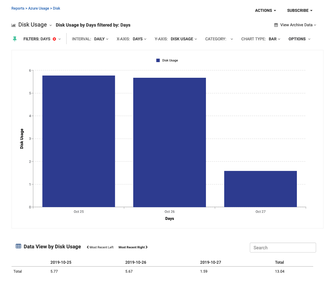This screenshot has height=281, width=335.
Task: Click the table grid icon by Data View
Action: pos(19,246)
